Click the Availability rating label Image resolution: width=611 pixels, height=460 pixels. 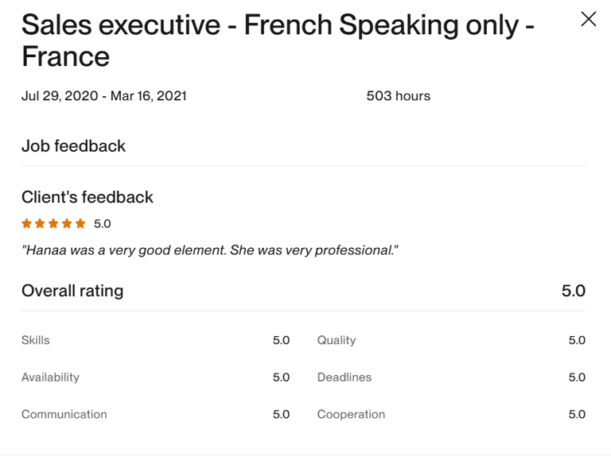50,377
